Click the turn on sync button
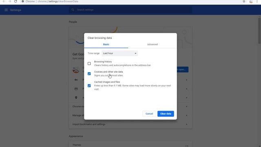The width and height of the screenshot is (261, 147). tap(183, 69)
